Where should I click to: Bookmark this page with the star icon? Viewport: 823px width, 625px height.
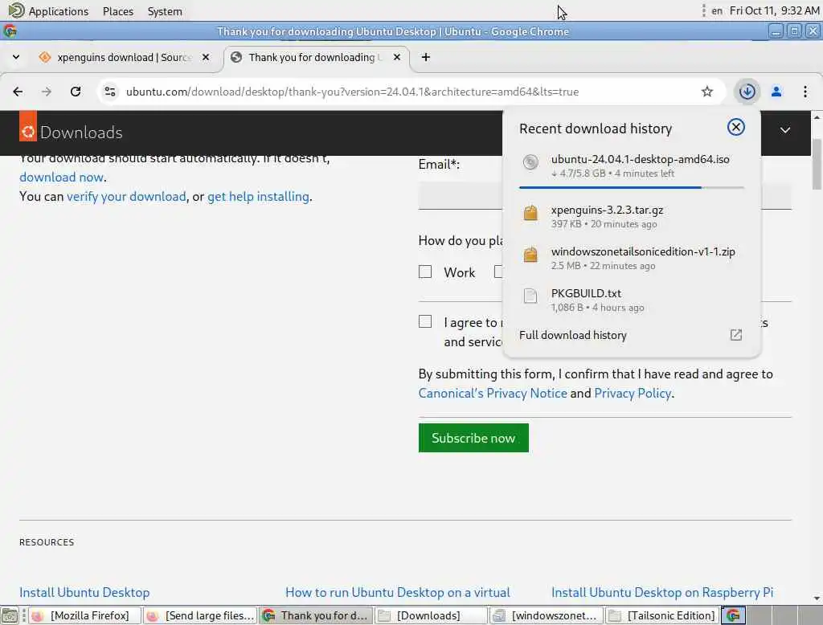pyautogui.click(x=707, y=92)
